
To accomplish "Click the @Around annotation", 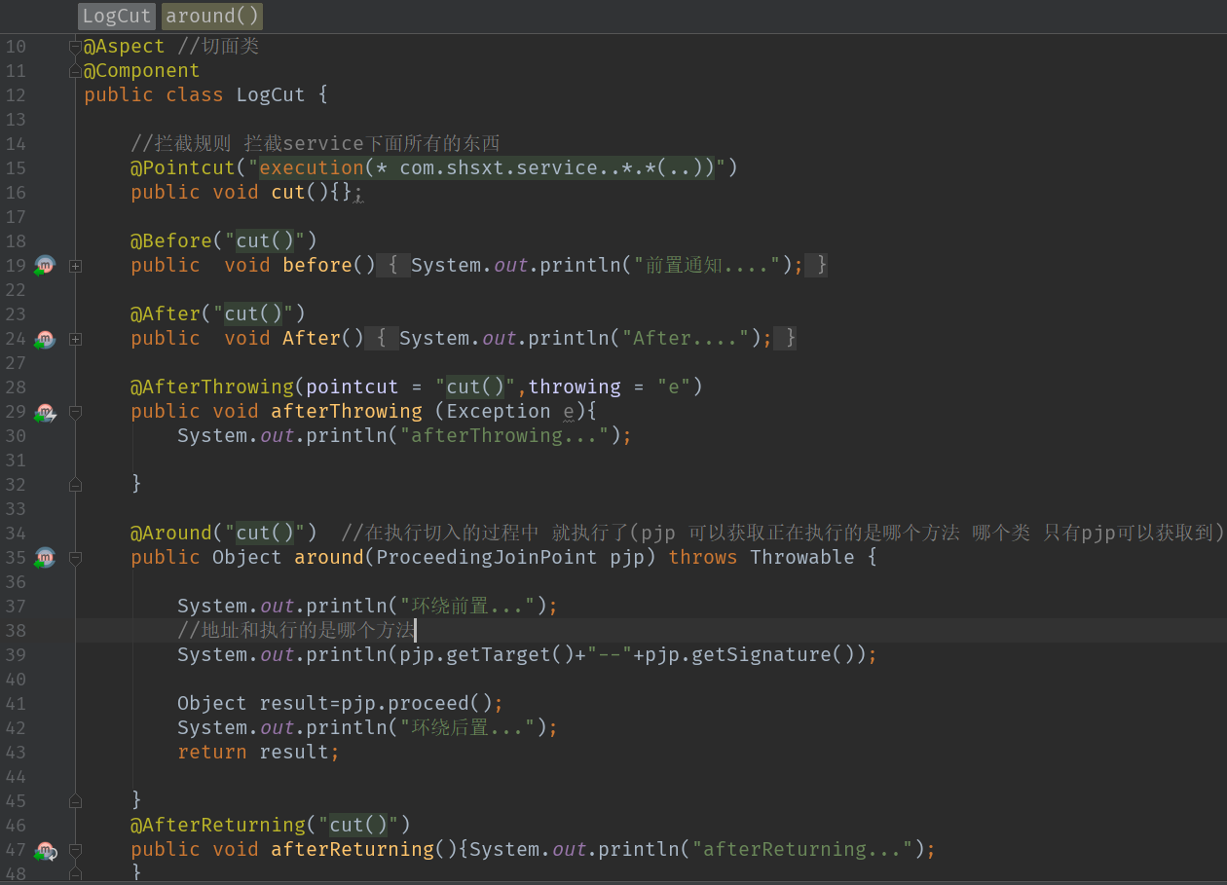I will pos(171,533).
